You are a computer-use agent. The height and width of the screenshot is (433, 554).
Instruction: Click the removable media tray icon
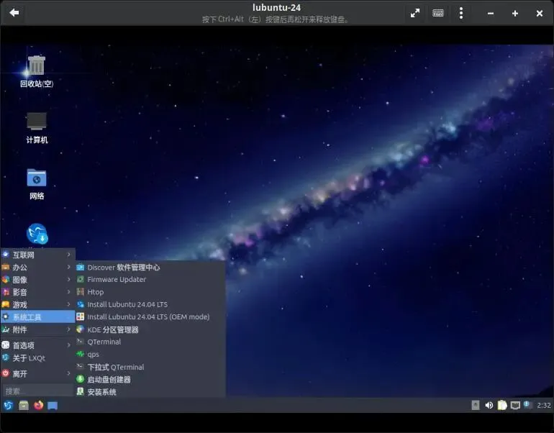(x=476, y=405)
